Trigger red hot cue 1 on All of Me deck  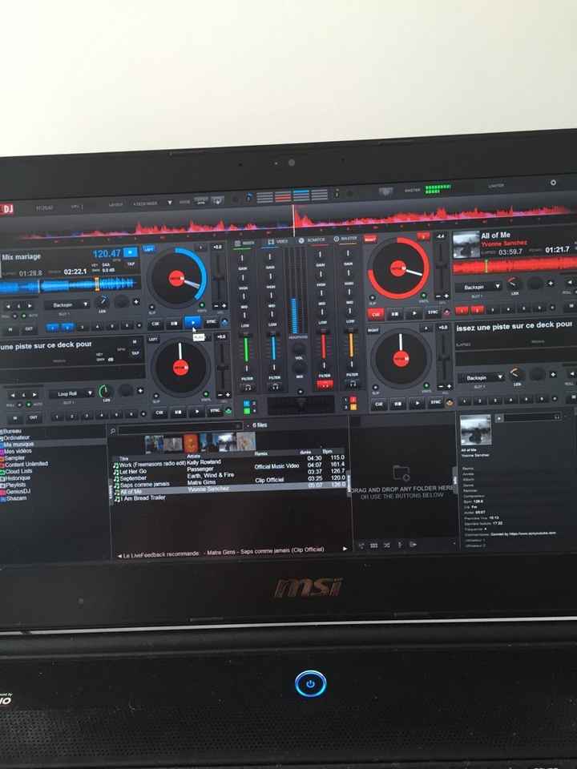(462, 311)
